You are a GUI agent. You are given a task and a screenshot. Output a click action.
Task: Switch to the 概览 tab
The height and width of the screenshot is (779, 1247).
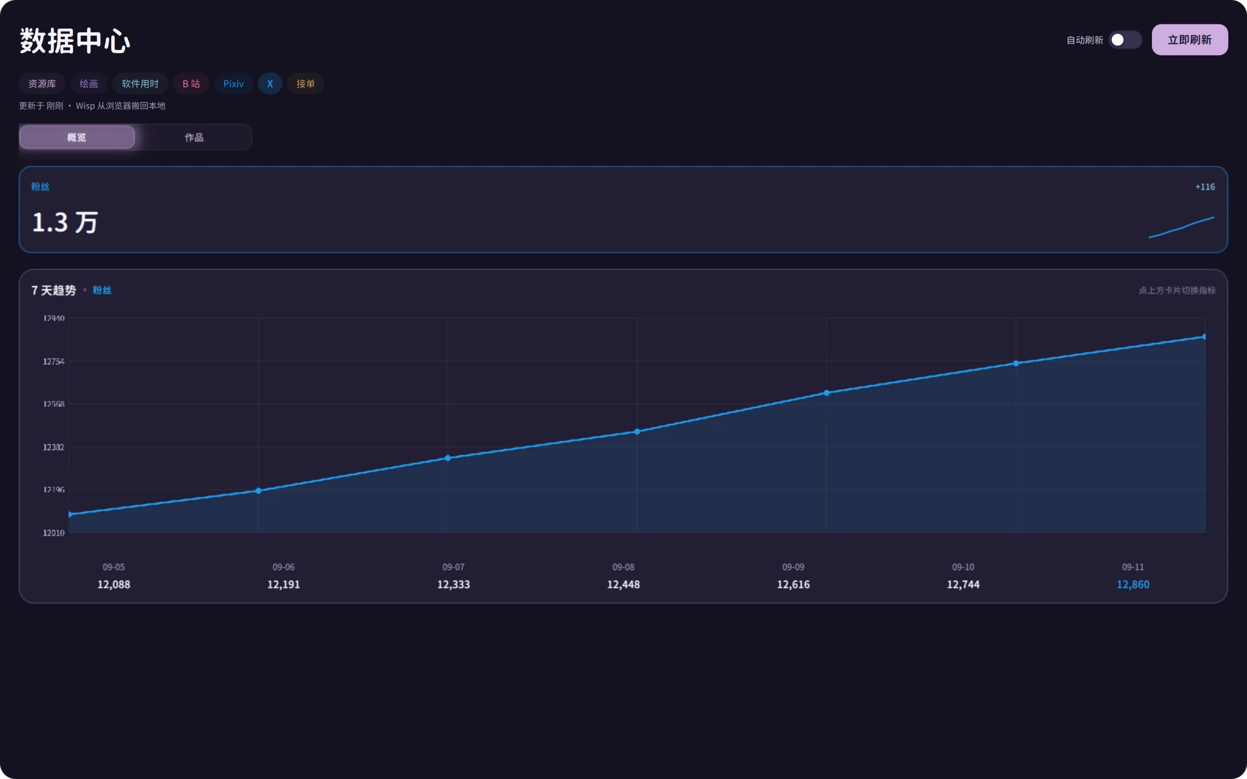tap(77, 137)
